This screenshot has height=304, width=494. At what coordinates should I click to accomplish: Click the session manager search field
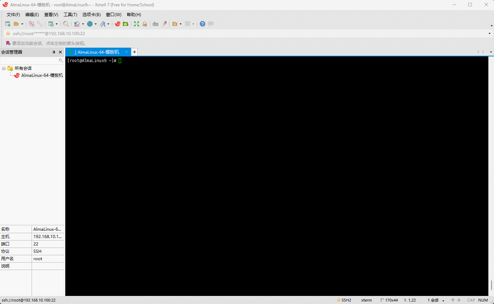30,61
